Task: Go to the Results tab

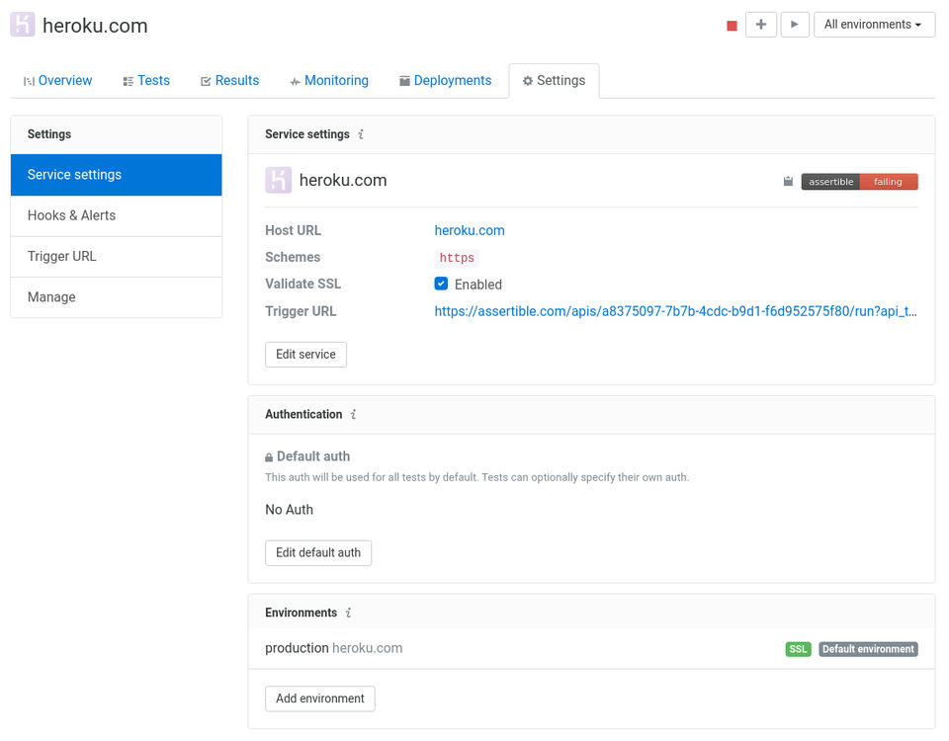Action: (x=230, y=80)
